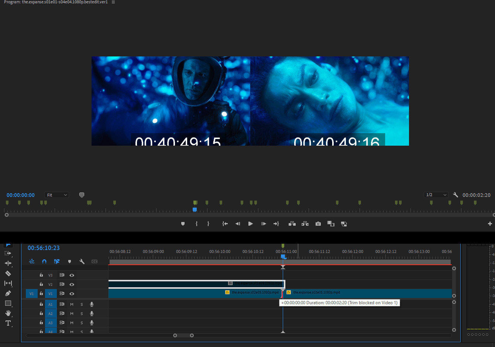Hide the V2 track output
Screen dimensions: 495x347
tap(72, 284)
